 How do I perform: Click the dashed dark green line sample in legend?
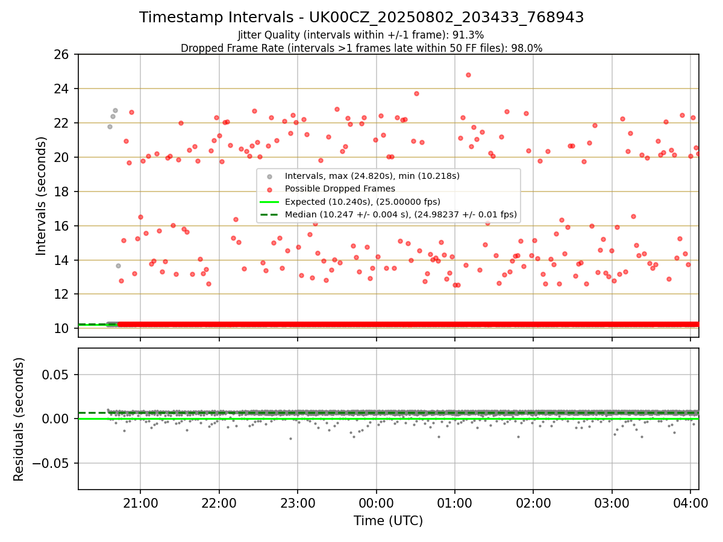(x=269, y=214)
